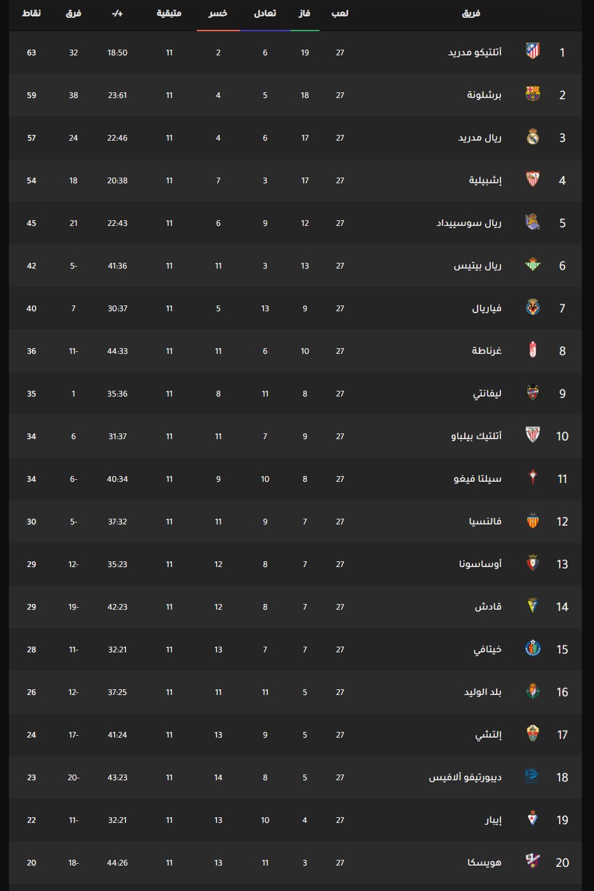Open the ليفانتي team link

pyautogui.click(x=487, y=393)
